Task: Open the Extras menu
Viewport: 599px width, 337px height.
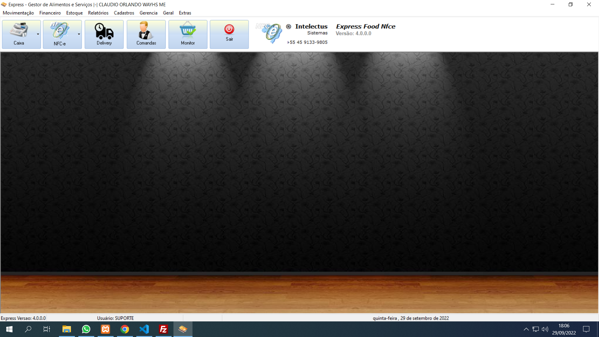Action: (x=185, y=13)
